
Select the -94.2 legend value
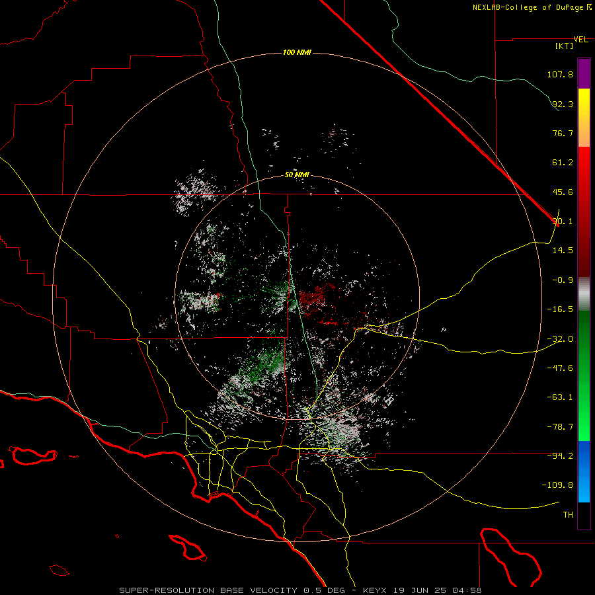tap(560, 456)
